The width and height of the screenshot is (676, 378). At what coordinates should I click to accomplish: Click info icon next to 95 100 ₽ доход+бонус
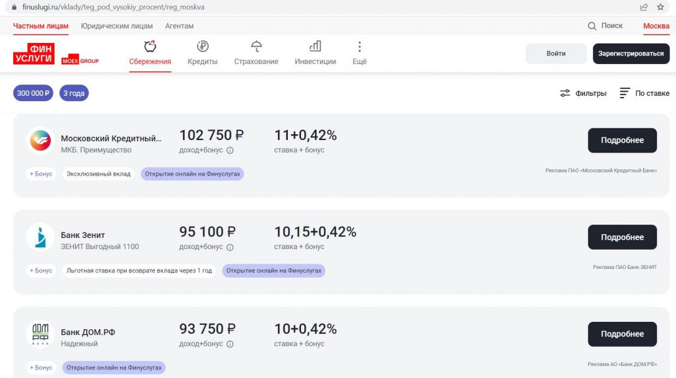click(230, 247)
